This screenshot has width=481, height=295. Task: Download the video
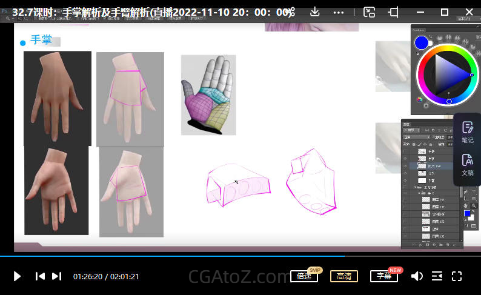pyautogui.click(x=315, y=12)
